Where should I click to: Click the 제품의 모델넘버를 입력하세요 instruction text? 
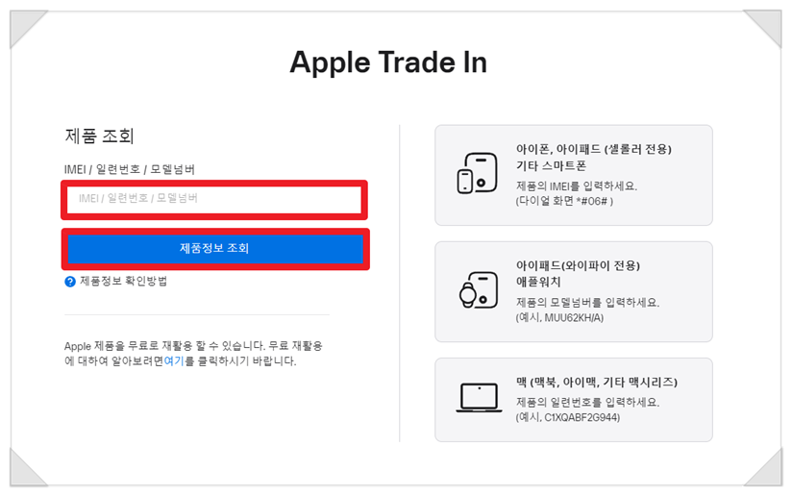pyautogui.click(x=587, y=303)
